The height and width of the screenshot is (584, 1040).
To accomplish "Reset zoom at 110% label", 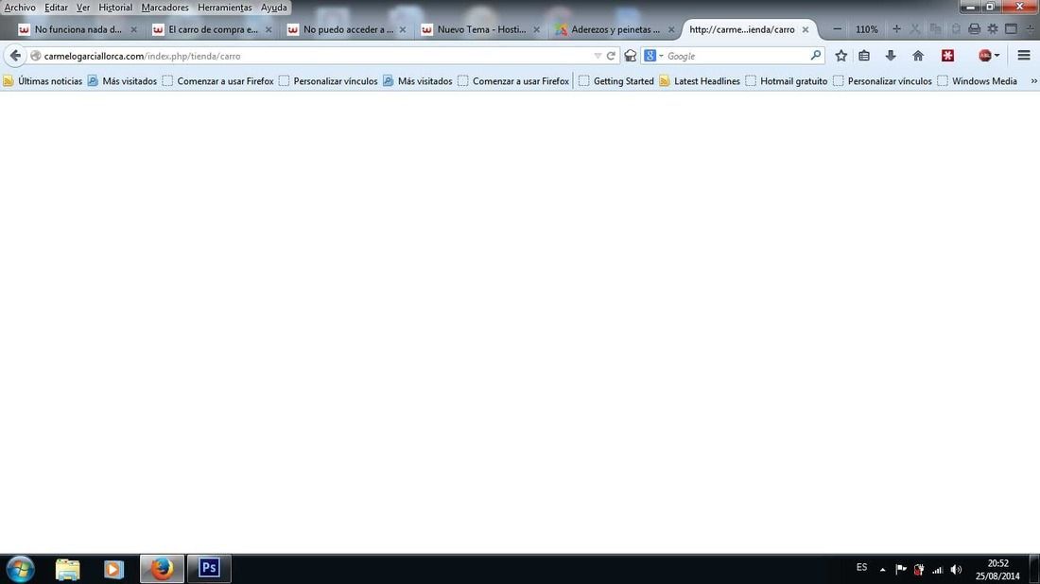I will pyautogui.click(x=866, y=29).
